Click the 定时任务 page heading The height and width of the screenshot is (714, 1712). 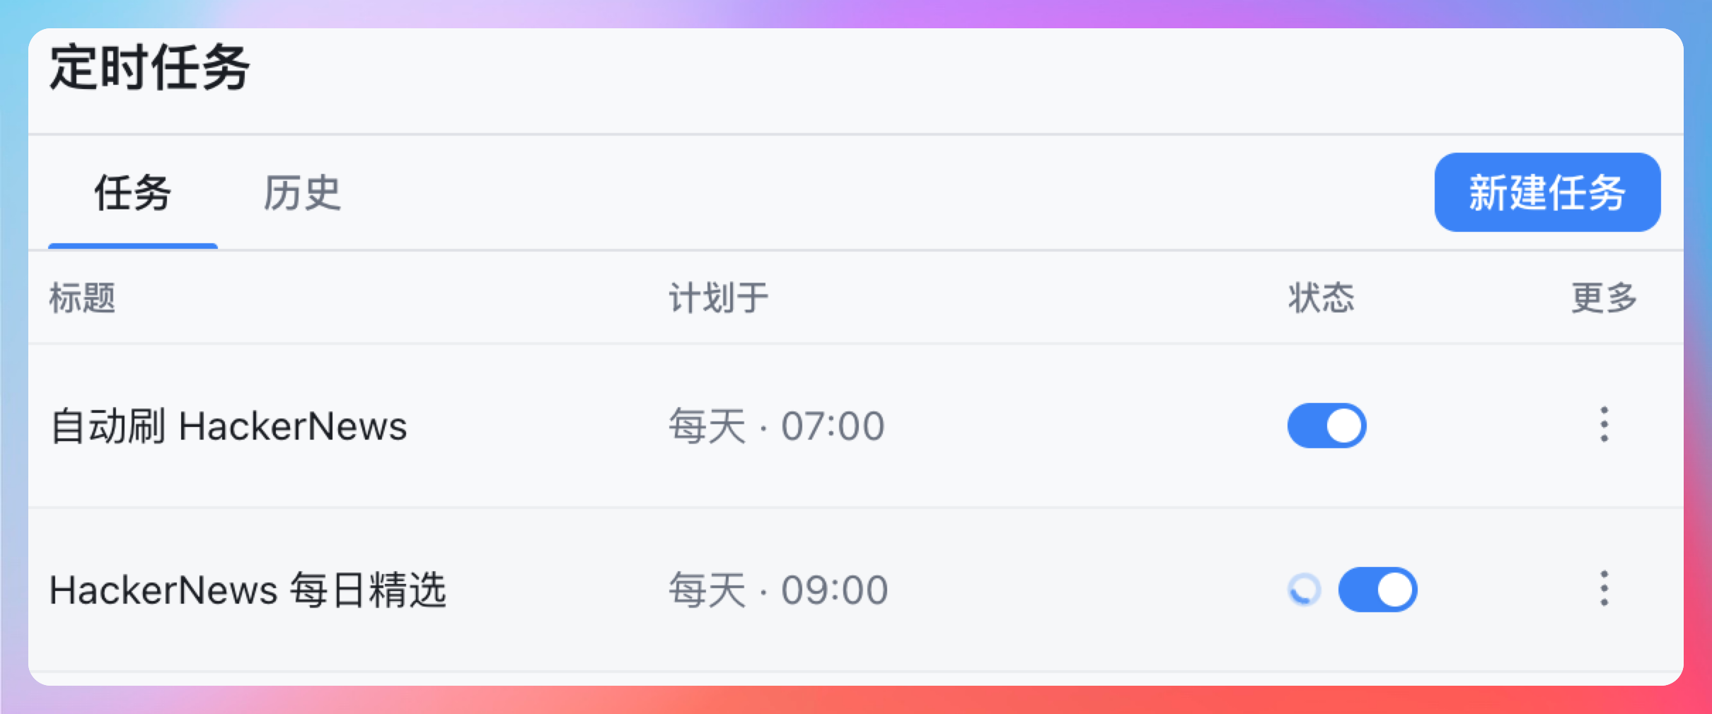tap(149, 68)
